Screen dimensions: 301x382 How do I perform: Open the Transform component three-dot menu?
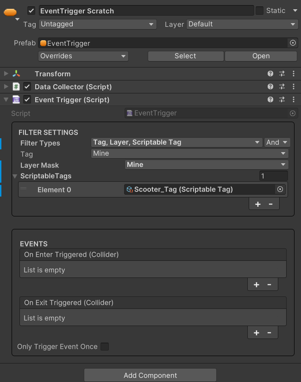tap(294, 74)
